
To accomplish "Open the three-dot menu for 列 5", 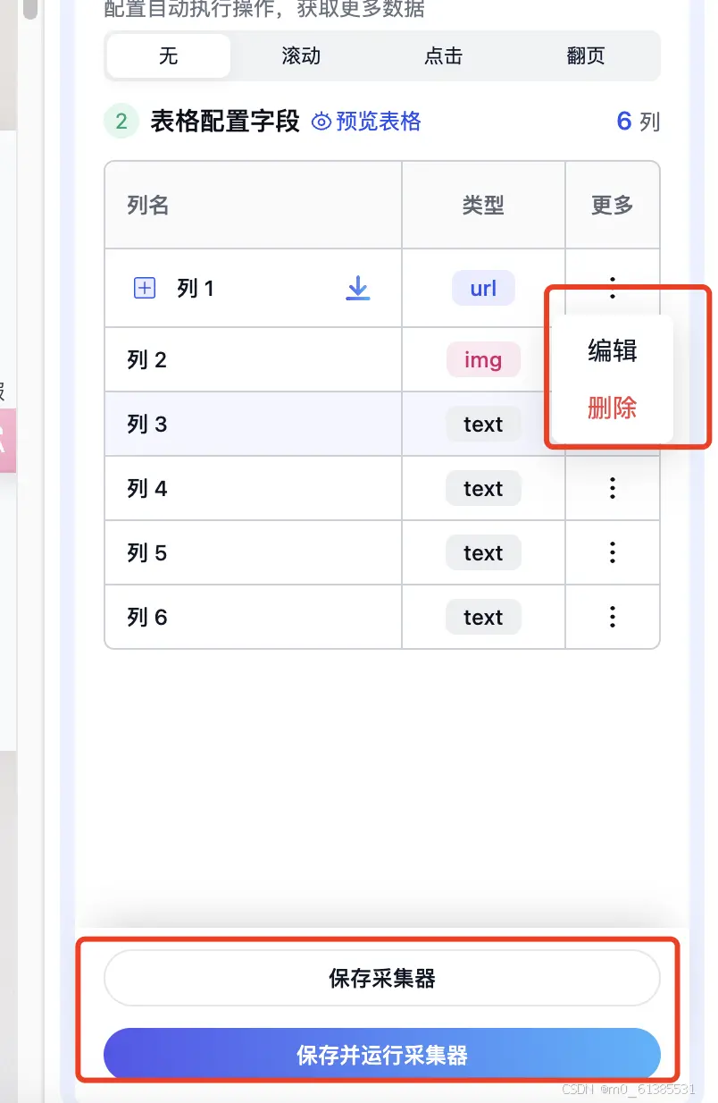I will click(612, 552).
